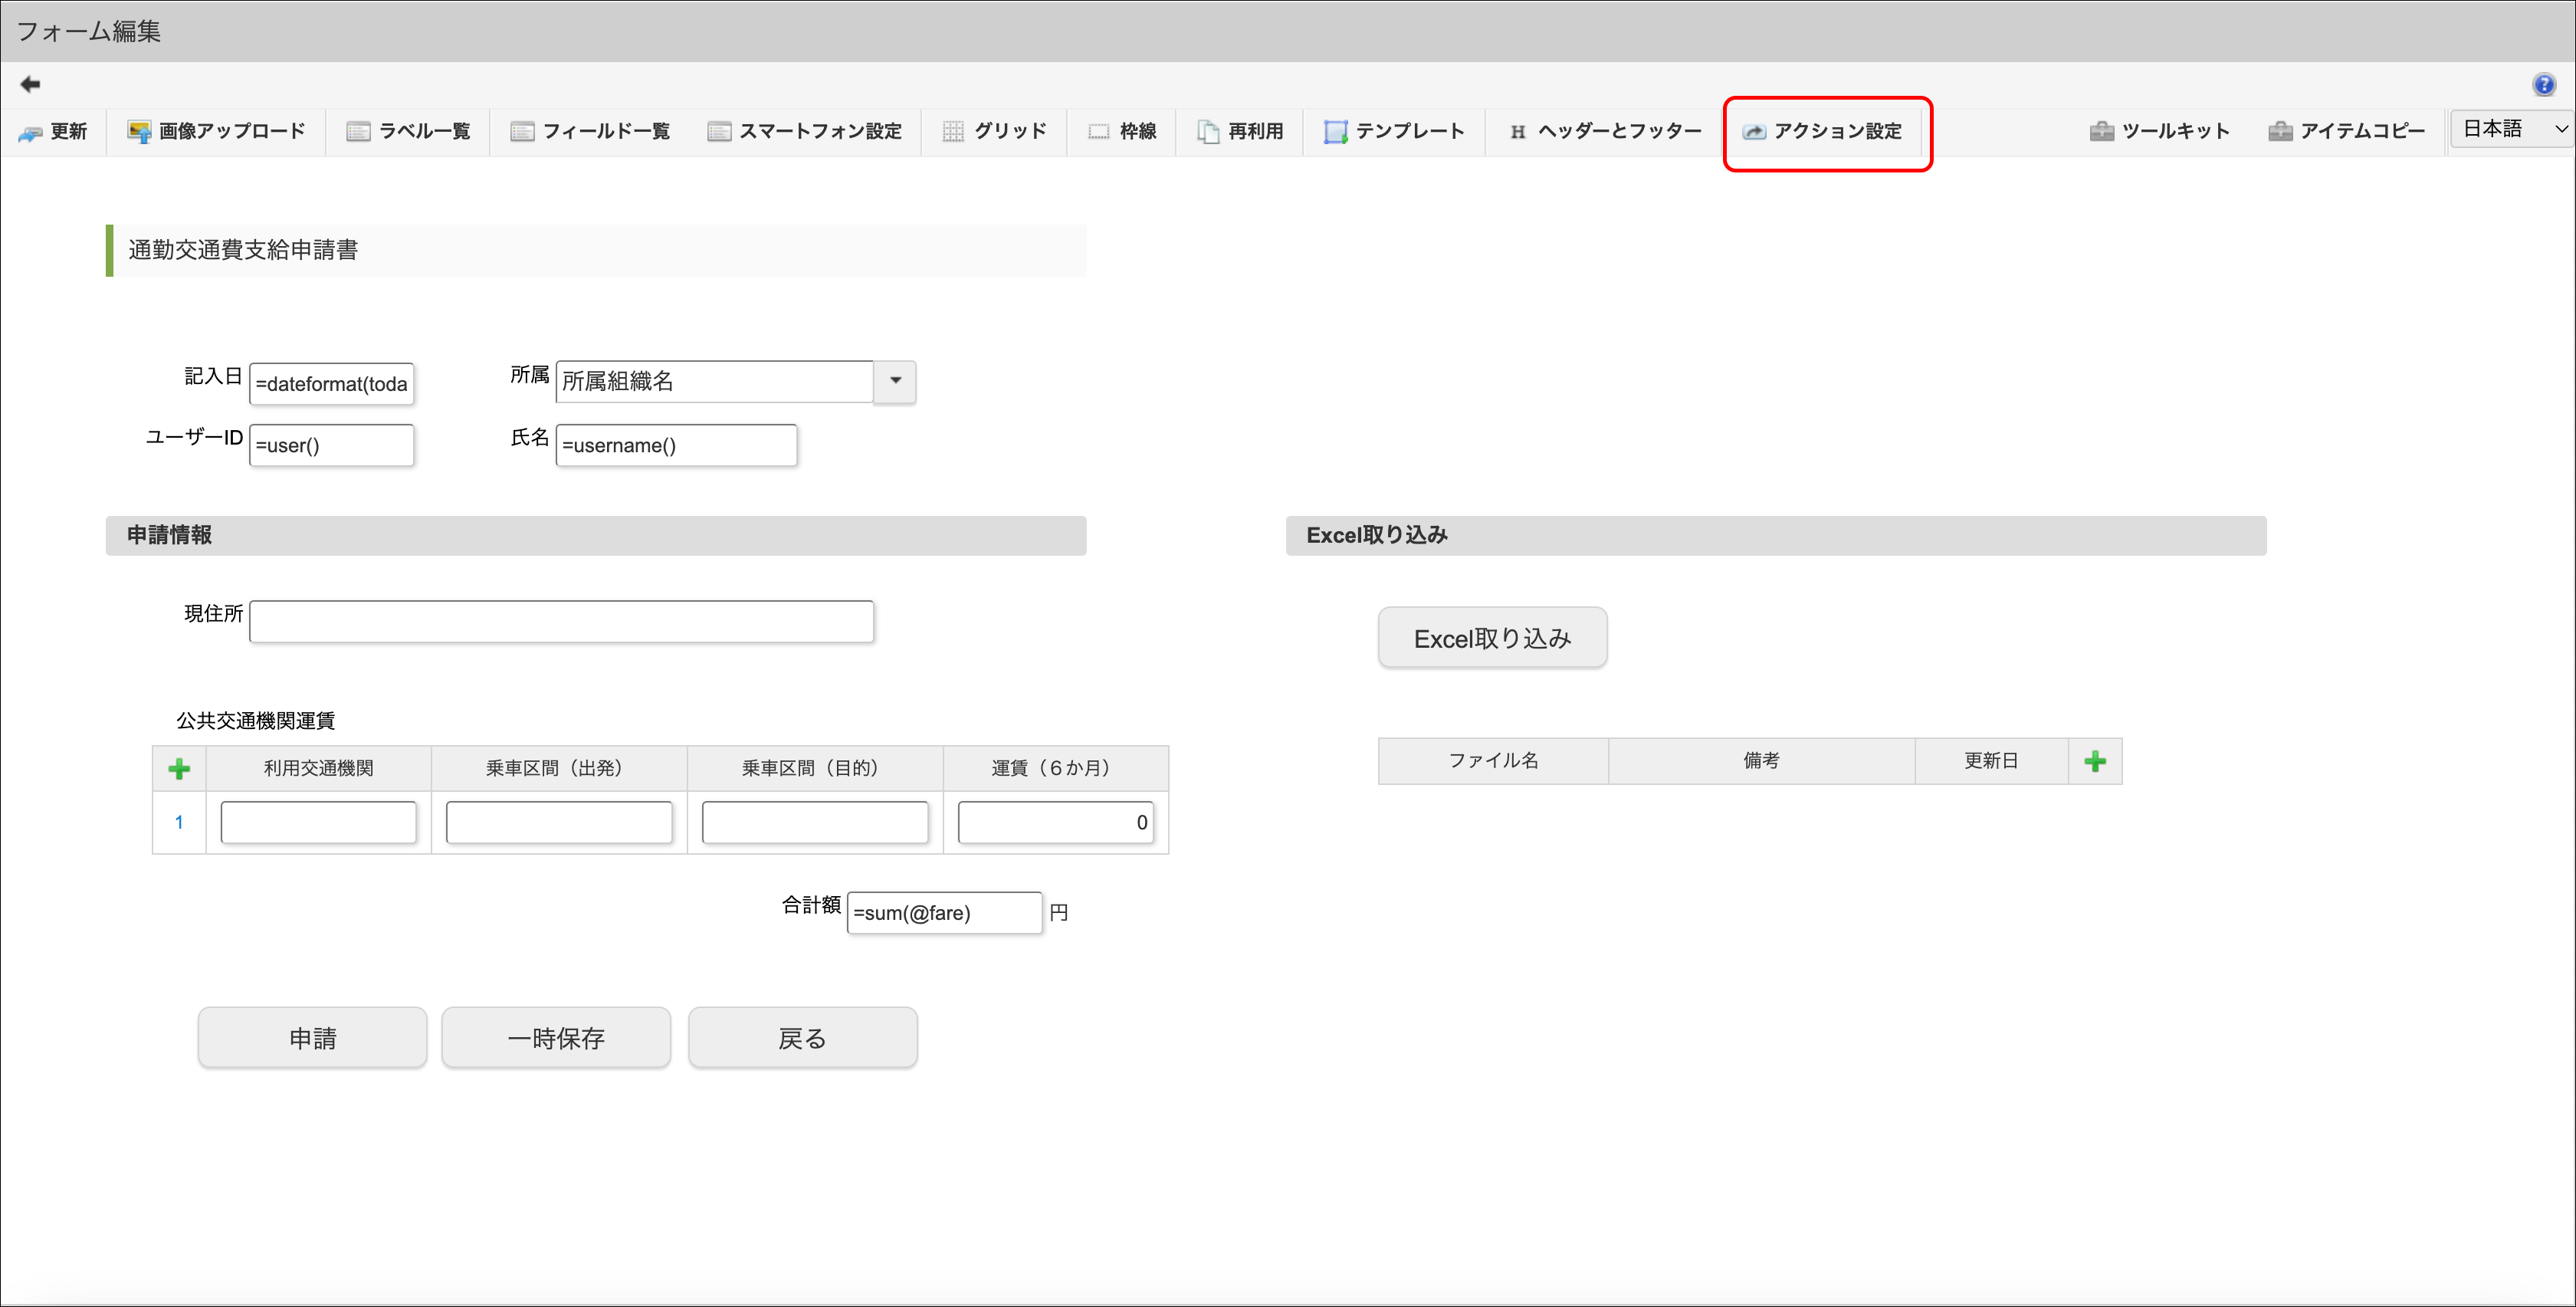Open ヘッダーとフッター settings
The width and height of the screenshot is (2576, 1307).
[x=1604, y=131]
